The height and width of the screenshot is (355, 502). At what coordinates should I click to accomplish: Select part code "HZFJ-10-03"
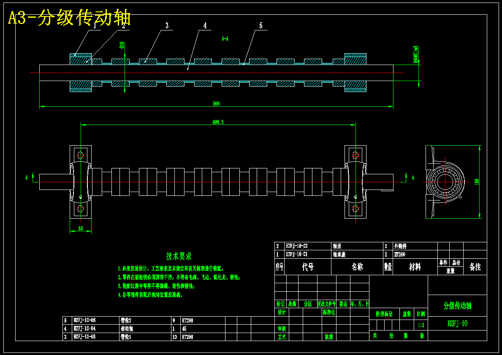[84, 337]
